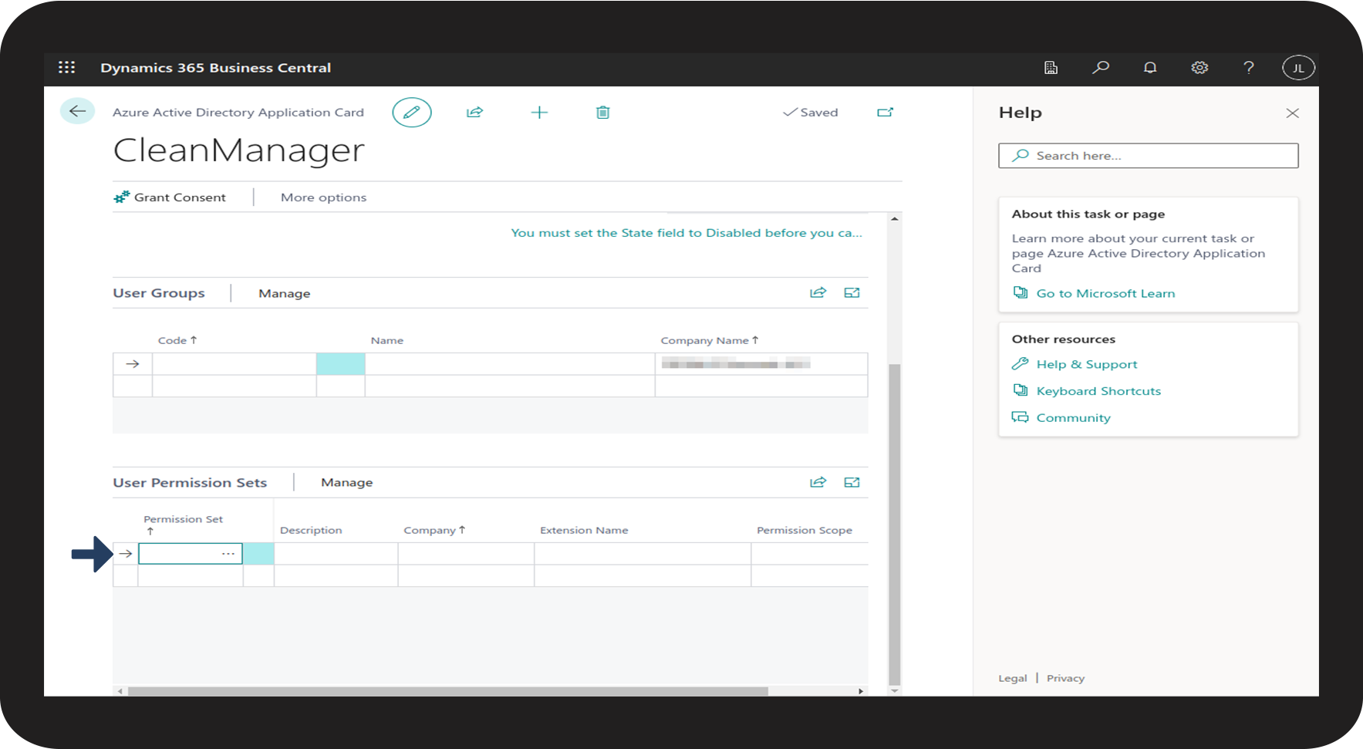Click the Saved status indicator
The width and height of the screenshot is (1363, 749).
810,113
